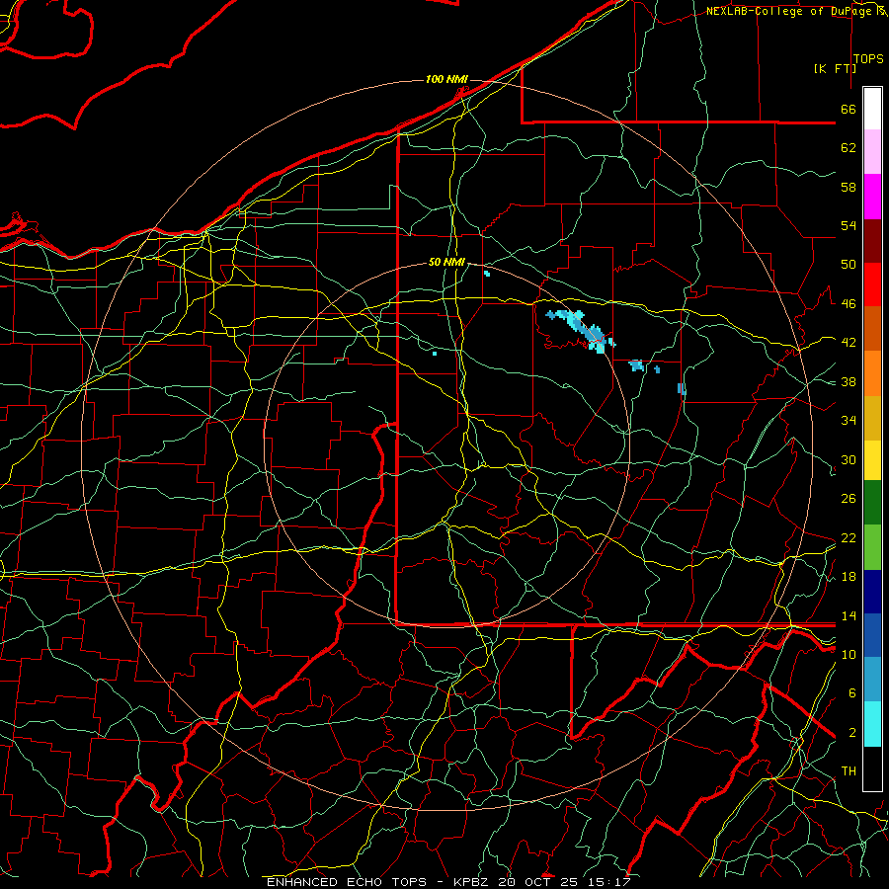Click the ENHANCED ECHO TOPS product label
Screen dimensions: 889x889
point(346,882)
